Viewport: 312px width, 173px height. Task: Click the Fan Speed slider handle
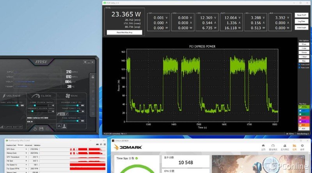(78, 121)
